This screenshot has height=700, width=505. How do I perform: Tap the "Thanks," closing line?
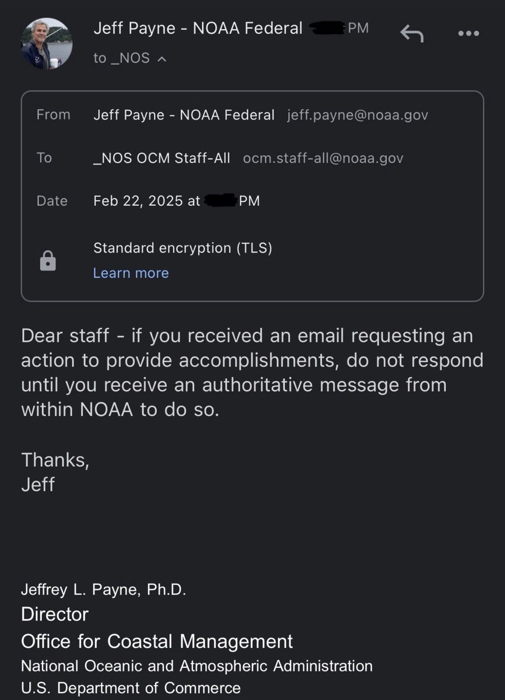55,460
